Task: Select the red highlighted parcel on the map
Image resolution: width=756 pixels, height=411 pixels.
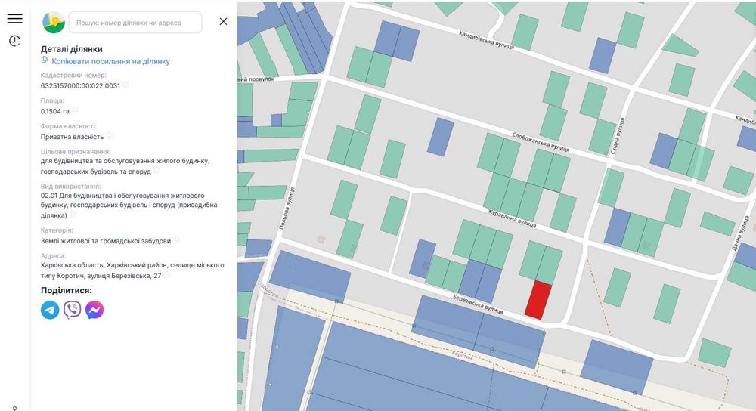Action: pyautogui.click(x=538, y=301)
